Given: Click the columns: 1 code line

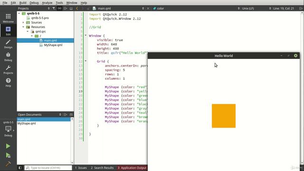Looking at the screenshot, I should tap(115, 78).
